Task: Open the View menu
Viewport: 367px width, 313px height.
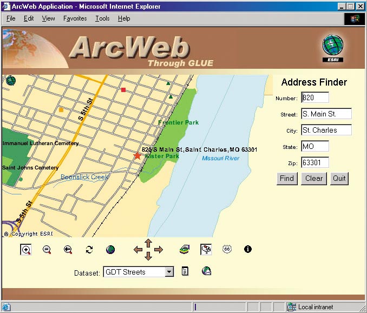Action: click(x=48, y=18)
